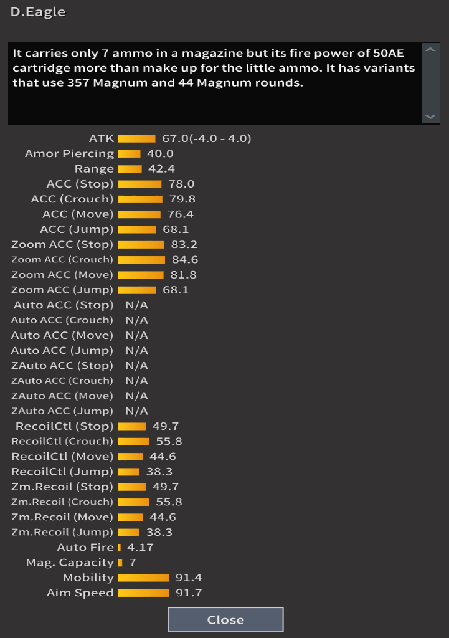Select the Aim Speed stat bar
449x638 pixels.
point(143,593)
